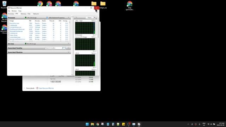Check the ShellExperienceHost.exe process checkbox
The width and height of the screenshot is (226, 127).
click(8, 29)
